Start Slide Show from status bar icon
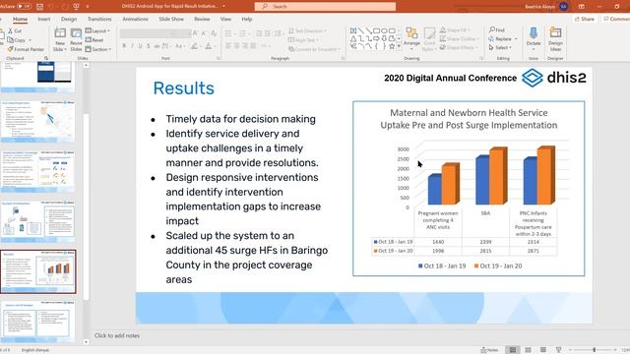630x354 pixels. click(558, 350)
